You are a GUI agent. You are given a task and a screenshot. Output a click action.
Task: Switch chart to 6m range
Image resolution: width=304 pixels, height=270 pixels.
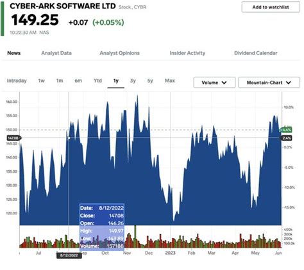tap(78, 81)
